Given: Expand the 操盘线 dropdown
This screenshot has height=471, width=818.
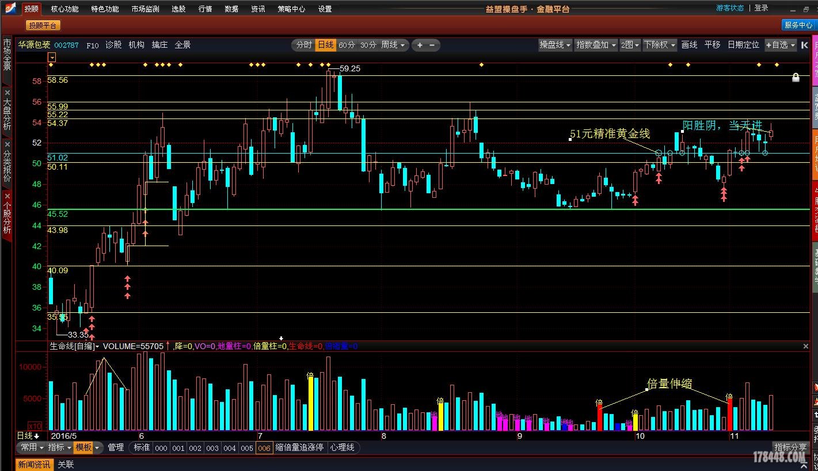Looking at the screenshot, I should coord(555,45).
